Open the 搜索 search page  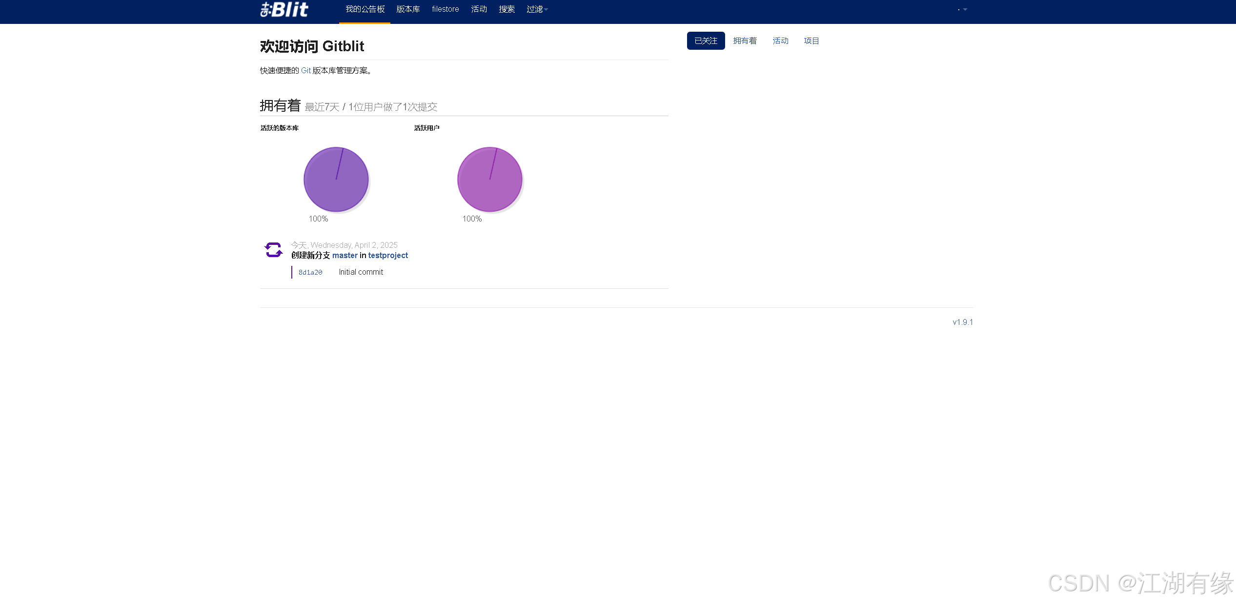[507, 9]
